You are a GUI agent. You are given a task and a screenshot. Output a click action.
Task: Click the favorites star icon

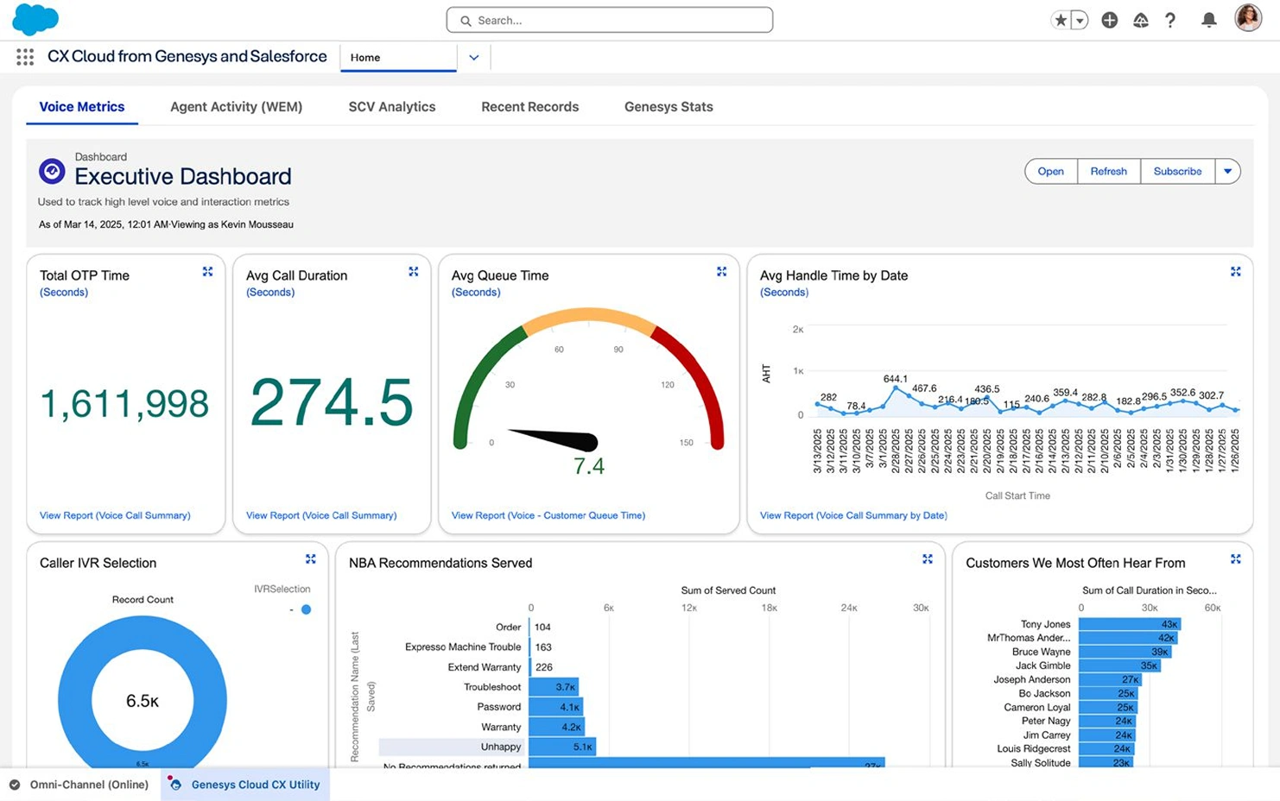pos(1061,20)
